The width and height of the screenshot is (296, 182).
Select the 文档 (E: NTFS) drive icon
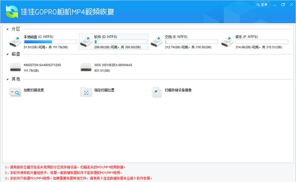(157, 42)
